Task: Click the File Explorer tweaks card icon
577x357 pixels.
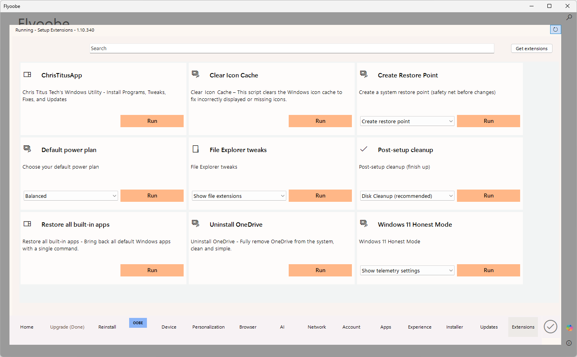Action: point(195,149)
